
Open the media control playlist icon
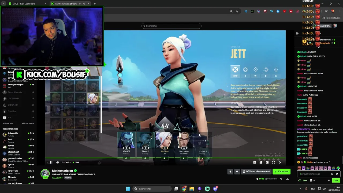pos(326,11)
